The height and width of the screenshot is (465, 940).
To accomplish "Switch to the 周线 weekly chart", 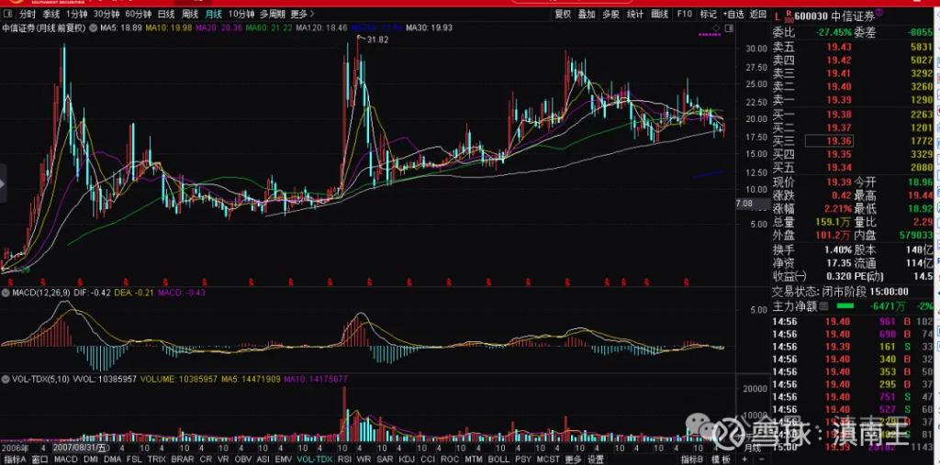I will tap(190, 14).
